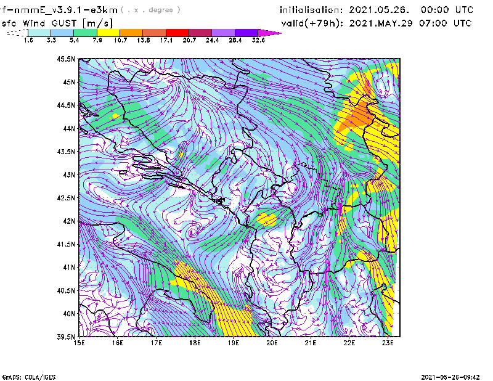Click the legend value 10.7
The width and height of the screenshot is (493, 381).
(x=120, y=40)
